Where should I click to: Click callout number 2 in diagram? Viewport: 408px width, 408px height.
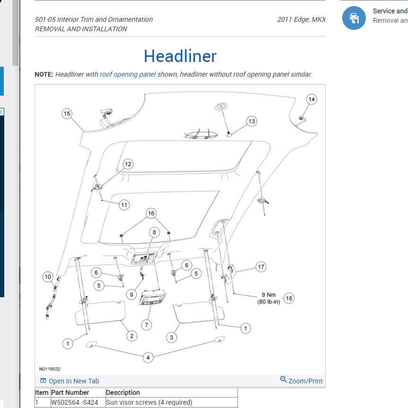132,336
